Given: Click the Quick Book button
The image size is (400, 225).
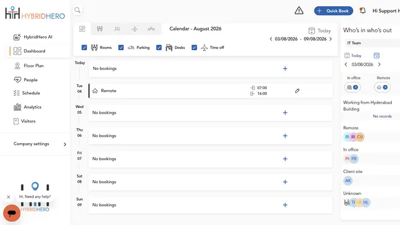Looking at the screenshot, I should 333,11.
